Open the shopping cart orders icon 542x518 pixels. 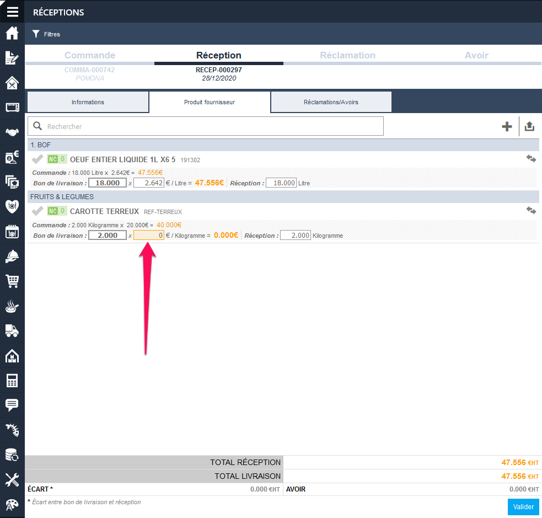12,281
